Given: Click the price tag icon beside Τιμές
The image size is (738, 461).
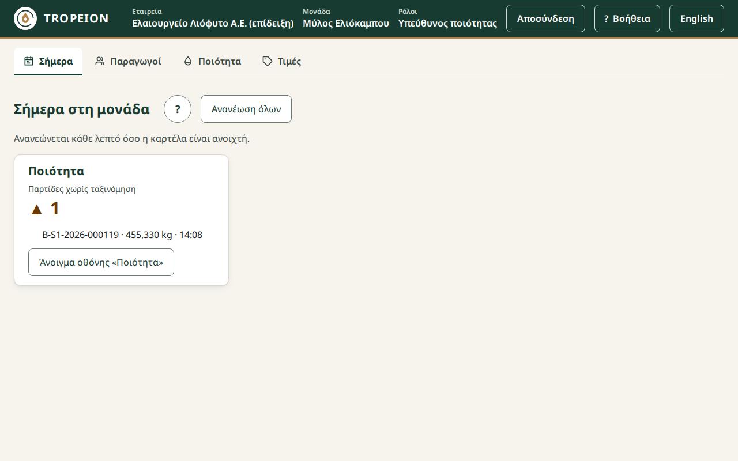Looking at the screenshot, I should [268, 61].
